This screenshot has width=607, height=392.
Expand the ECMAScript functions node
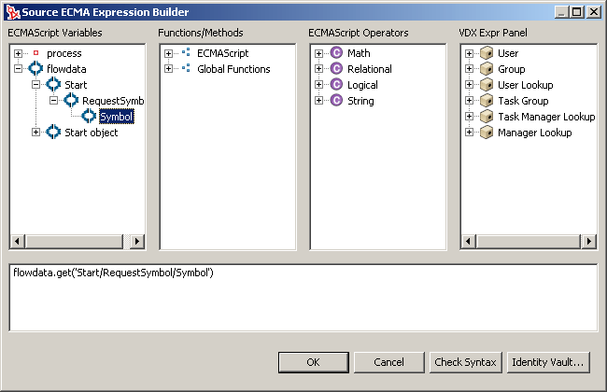168,53
